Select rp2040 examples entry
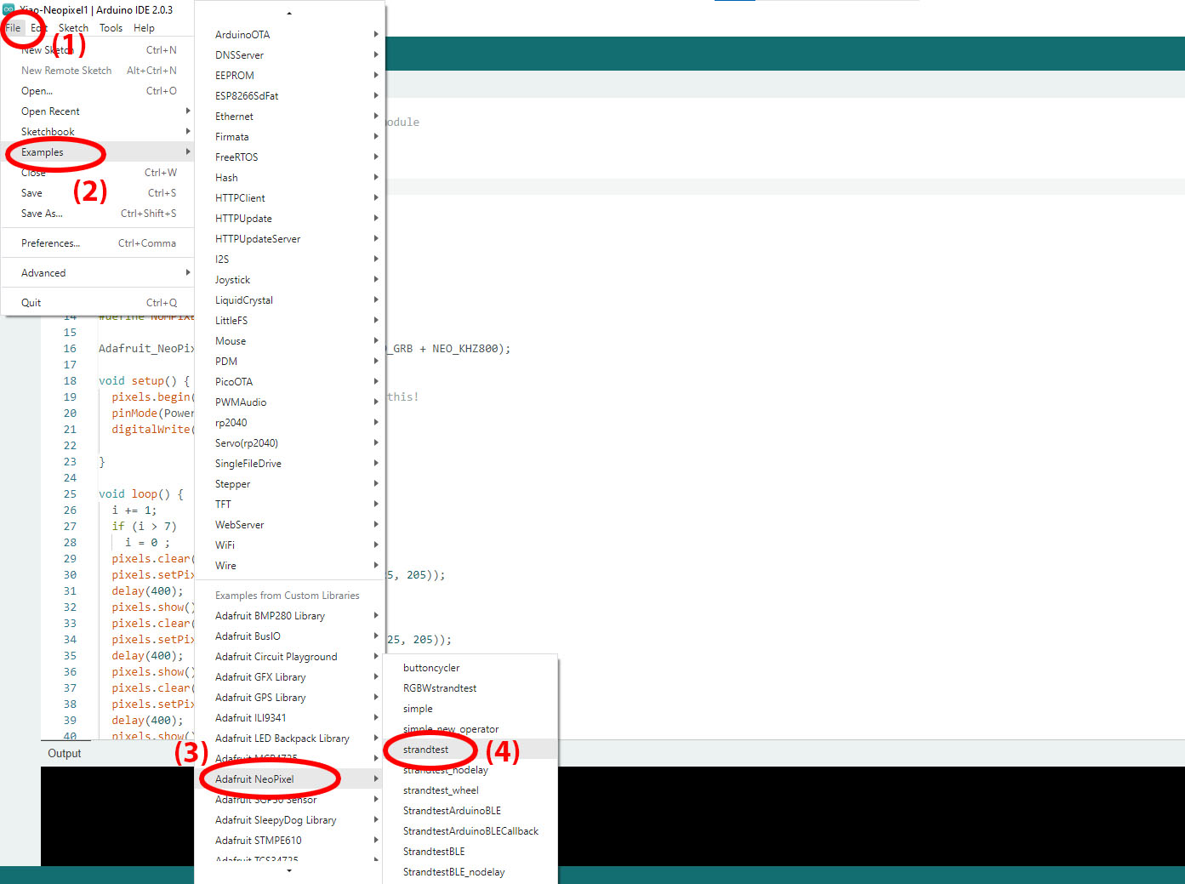 [x=289, y=423]
